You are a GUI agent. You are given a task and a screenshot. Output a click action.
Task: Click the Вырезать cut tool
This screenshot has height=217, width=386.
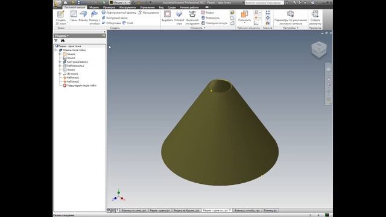click(x=167, y=16)
